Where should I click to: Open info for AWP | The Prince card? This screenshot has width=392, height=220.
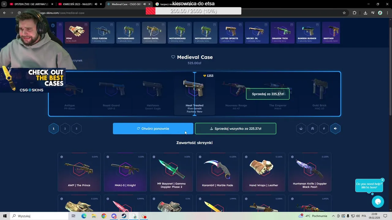click(x=62, y=157)
